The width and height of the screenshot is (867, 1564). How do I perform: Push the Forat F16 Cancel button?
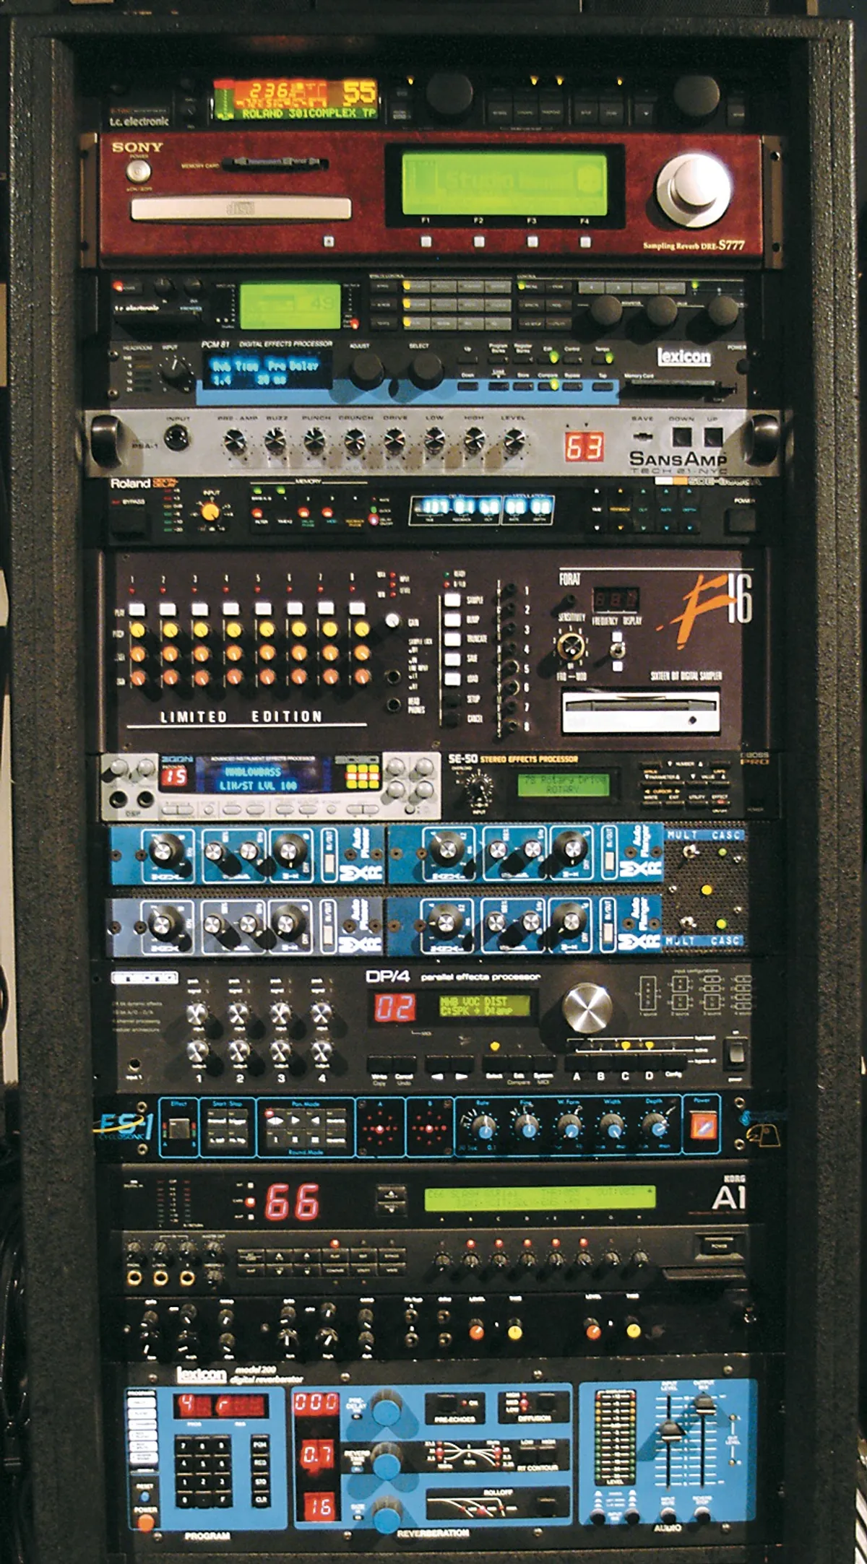(452, 718)
